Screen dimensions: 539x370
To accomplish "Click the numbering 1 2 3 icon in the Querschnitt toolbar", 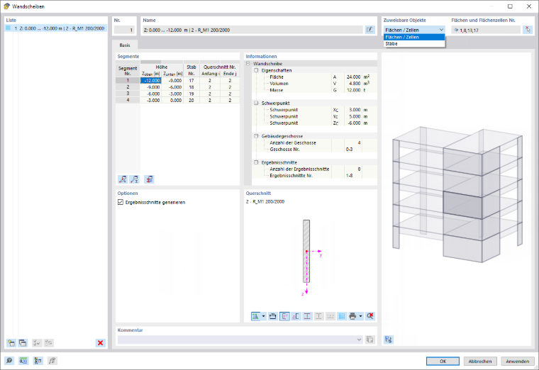I will (330, 316).
